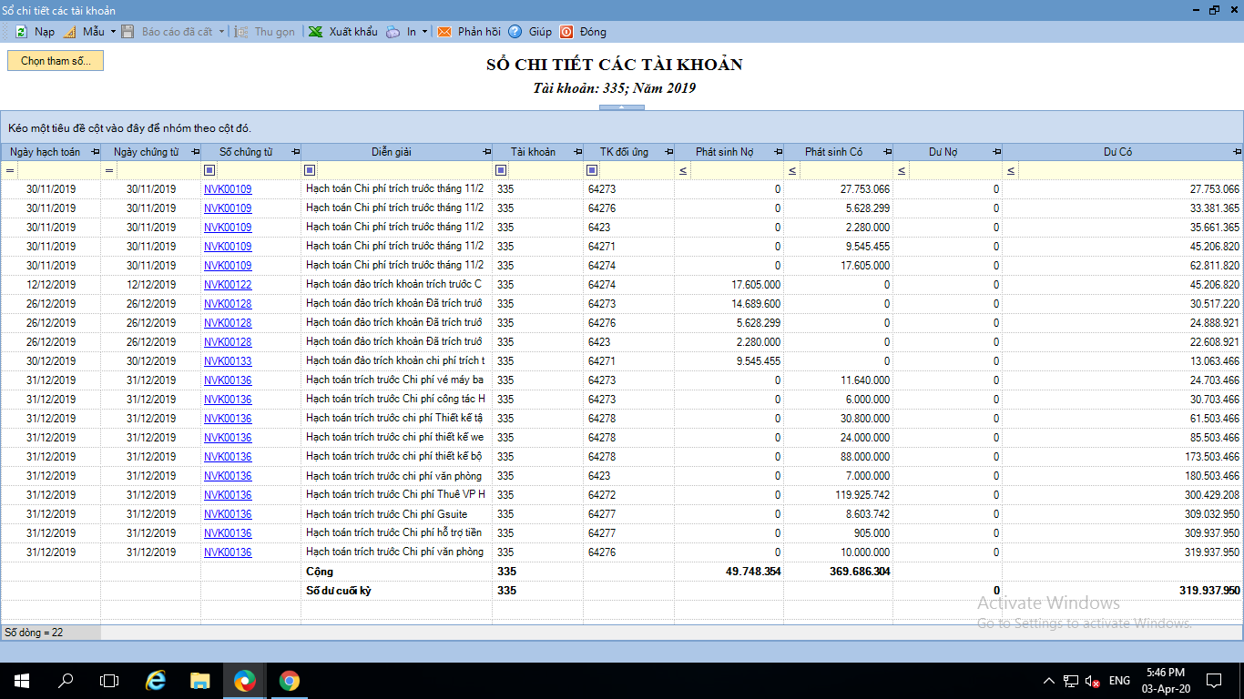1244x699 pixels.
Task: Toggle pin on Số chứng từ column
Action: tap(295, 152)
